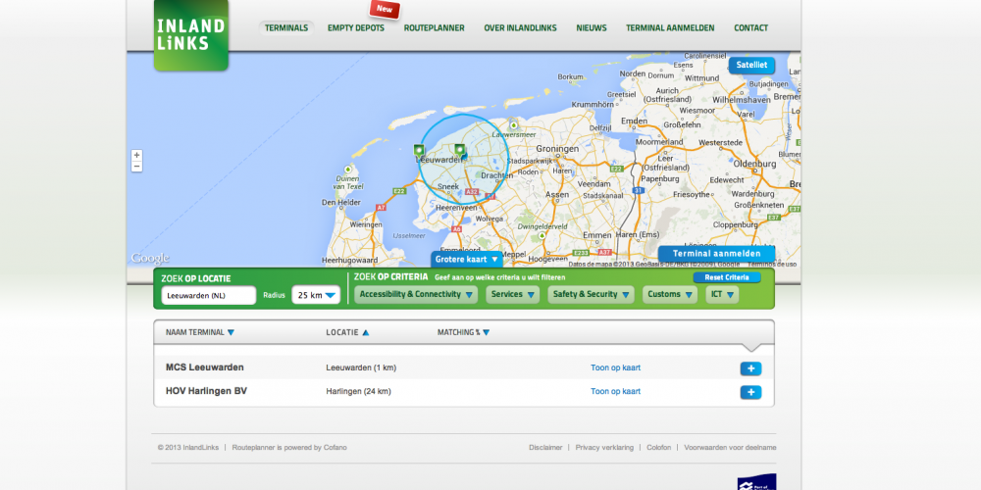Go to the Empty Depots page
981x490 pixels.
pos(355,28)
